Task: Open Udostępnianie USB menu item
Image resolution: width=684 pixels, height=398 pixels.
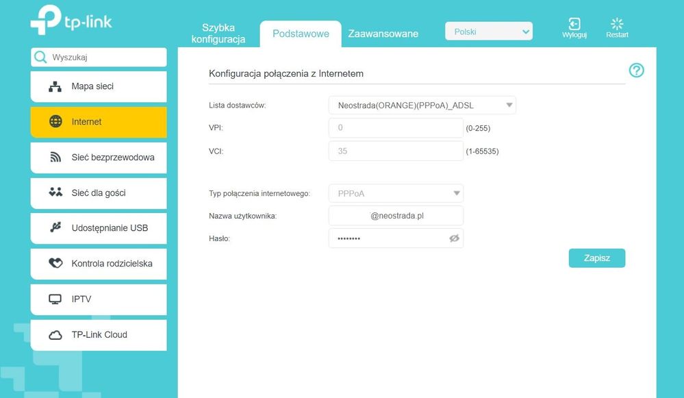Action: point(99,228)
